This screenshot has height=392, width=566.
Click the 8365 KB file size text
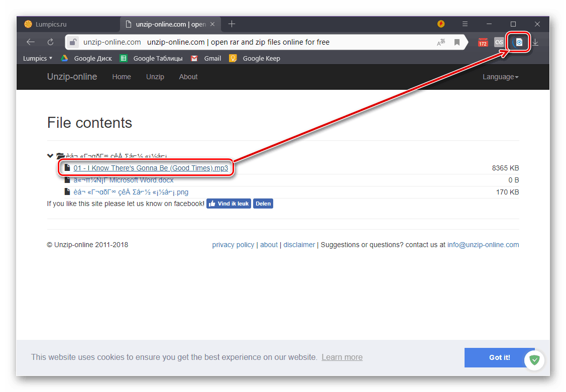click(x=505, y=168)
